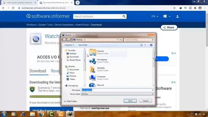Viewport: 208px width, 117px height.
Task: Open the Save as type dropdown
Action: 118,94
